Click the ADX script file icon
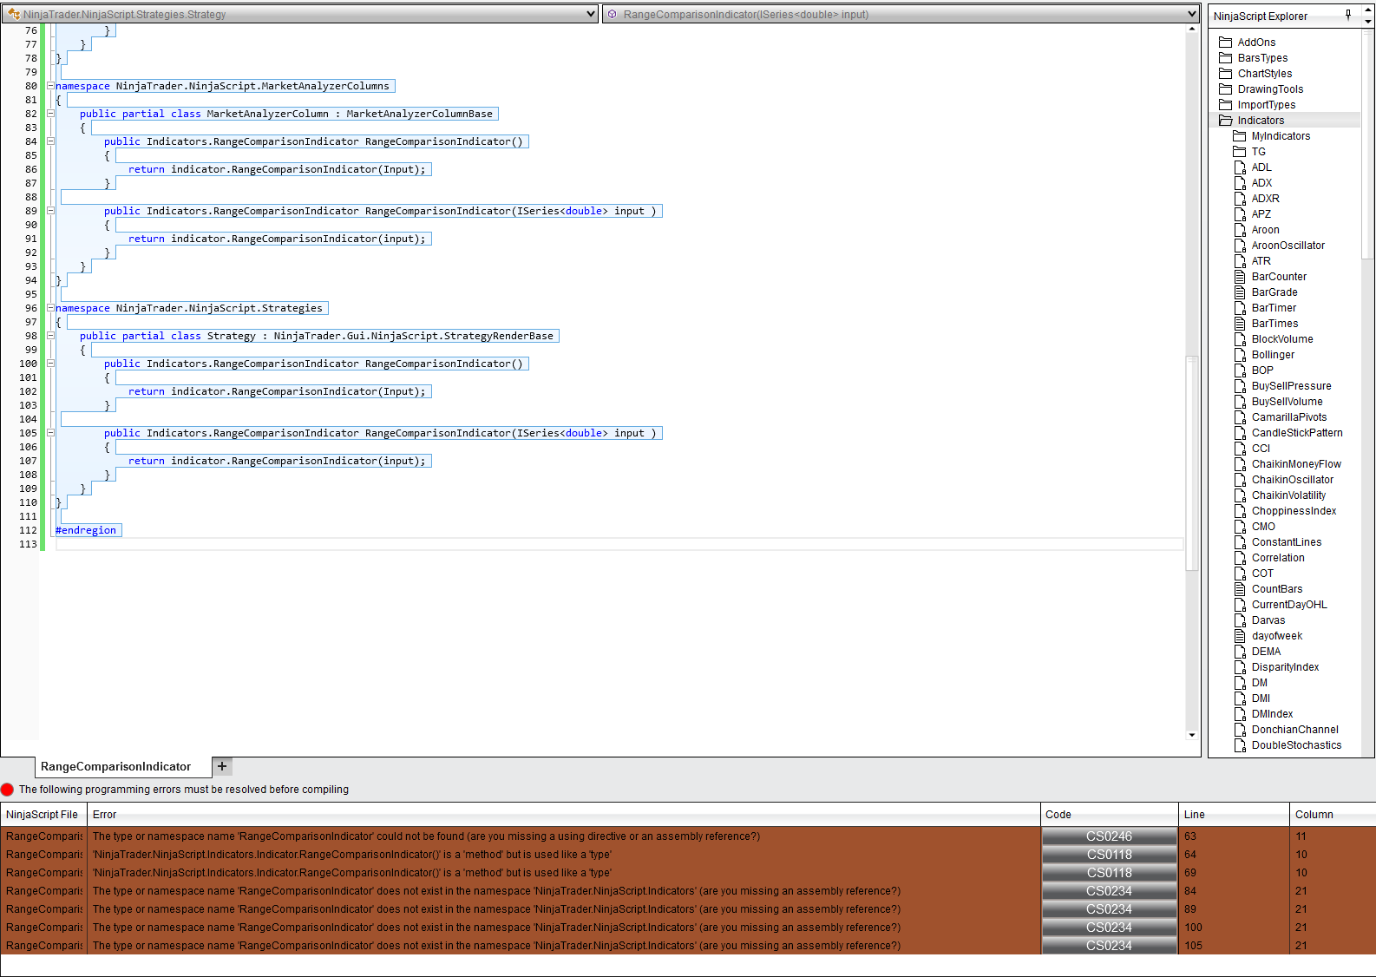The image size is (1376, 977). click(1240, 183)
